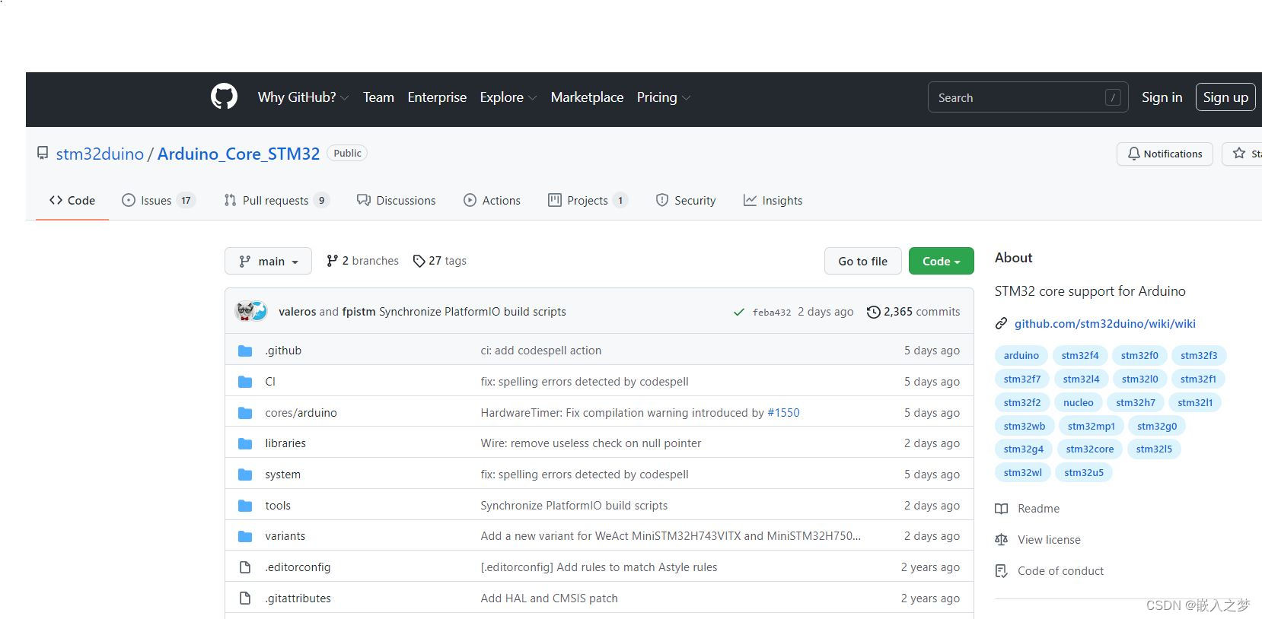This screenshot has height=619, width=1262.
Task: Click the .editorconfig file icon
Action: [x=245, y=567]
